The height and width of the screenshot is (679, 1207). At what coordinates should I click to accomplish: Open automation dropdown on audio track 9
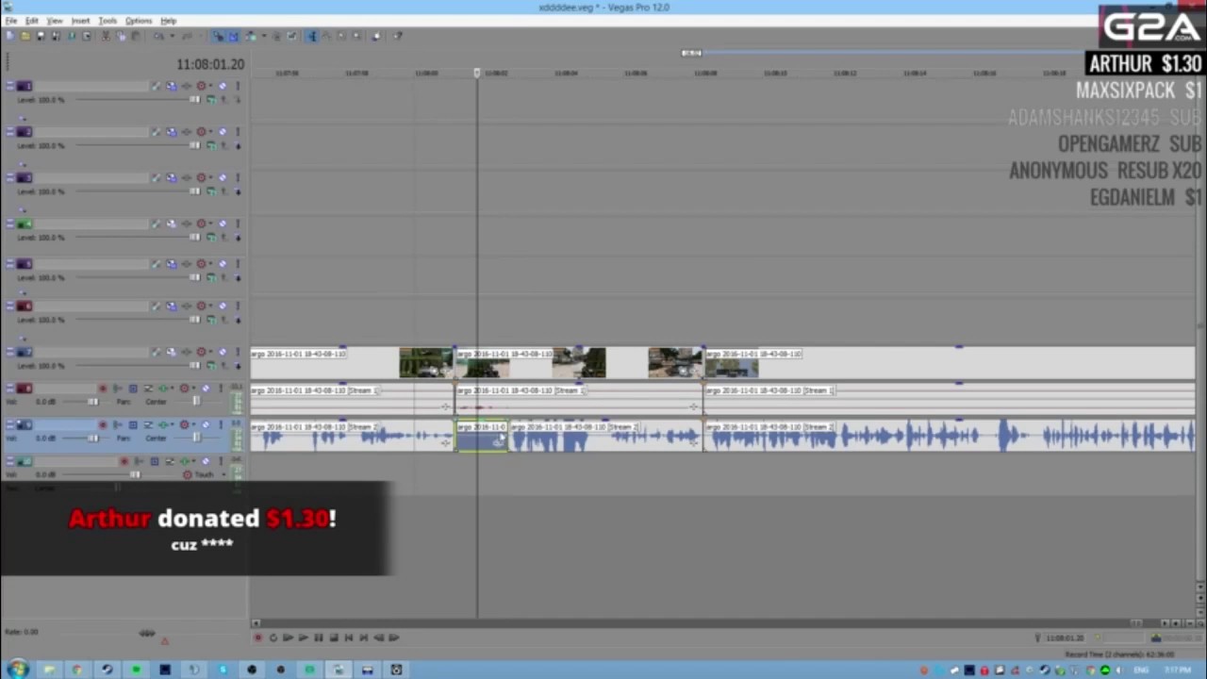[x=193, y=425]
